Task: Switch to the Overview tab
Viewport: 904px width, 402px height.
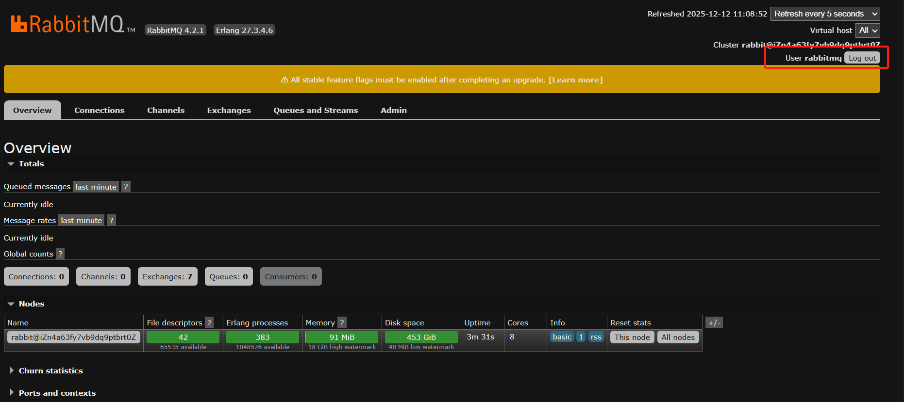Action: 33,110
